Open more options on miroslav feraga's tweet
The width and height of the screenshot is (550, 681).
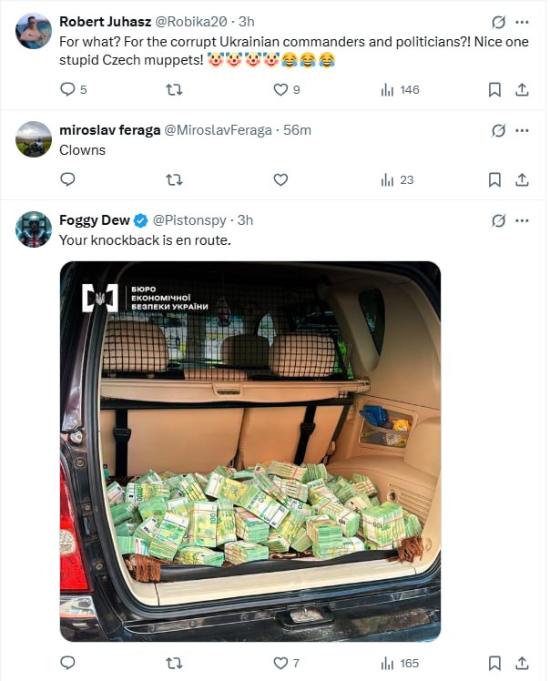(522, 130)
